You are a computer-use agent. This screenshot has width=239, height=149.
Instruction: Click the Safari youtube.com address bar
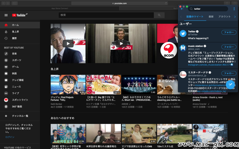[x=119, y=3]
